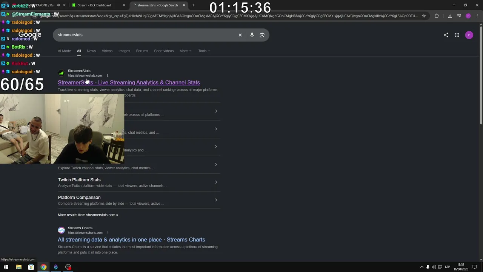Open the taskbar volume control

click(x=434, y=267)
